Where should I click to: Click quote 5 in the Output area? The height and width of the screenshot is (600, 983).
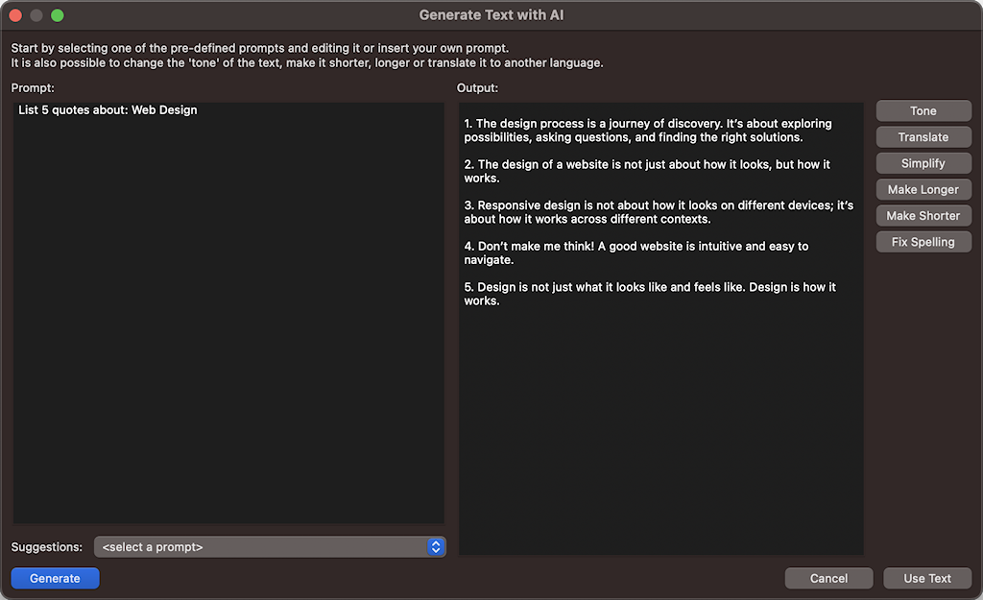[648, 294]
